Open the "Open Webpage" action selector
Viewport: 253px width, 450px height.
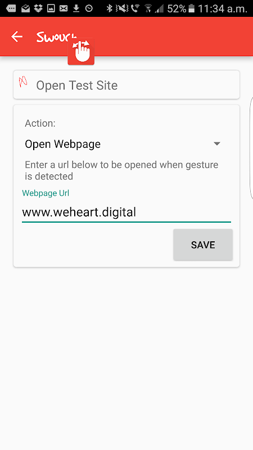tap(123, 144)
